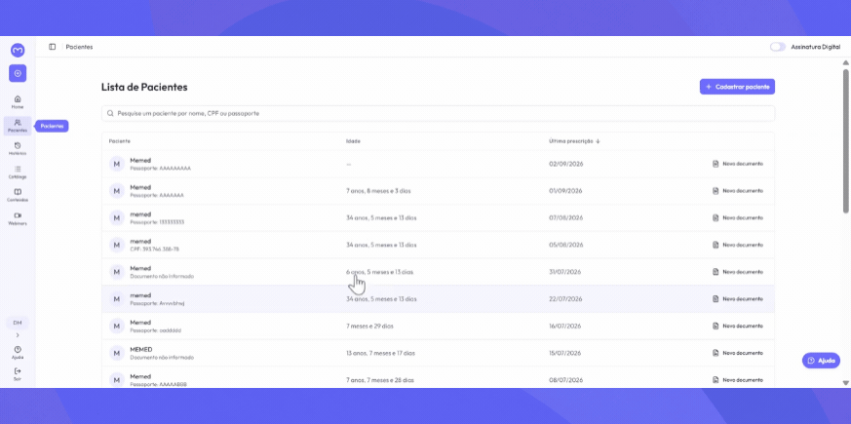Select age '13 anos, 7 meses e 17 dias'
This screenshot has width=851, height=424.
tap(380, 354)
